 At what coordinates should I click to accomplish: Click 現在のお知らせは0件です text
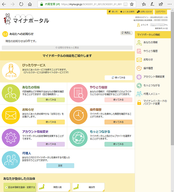point(21,41)
